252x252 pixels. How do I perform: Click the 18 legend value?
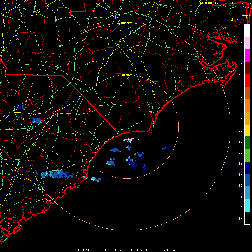pyautogui.click(x=241, y=163)
